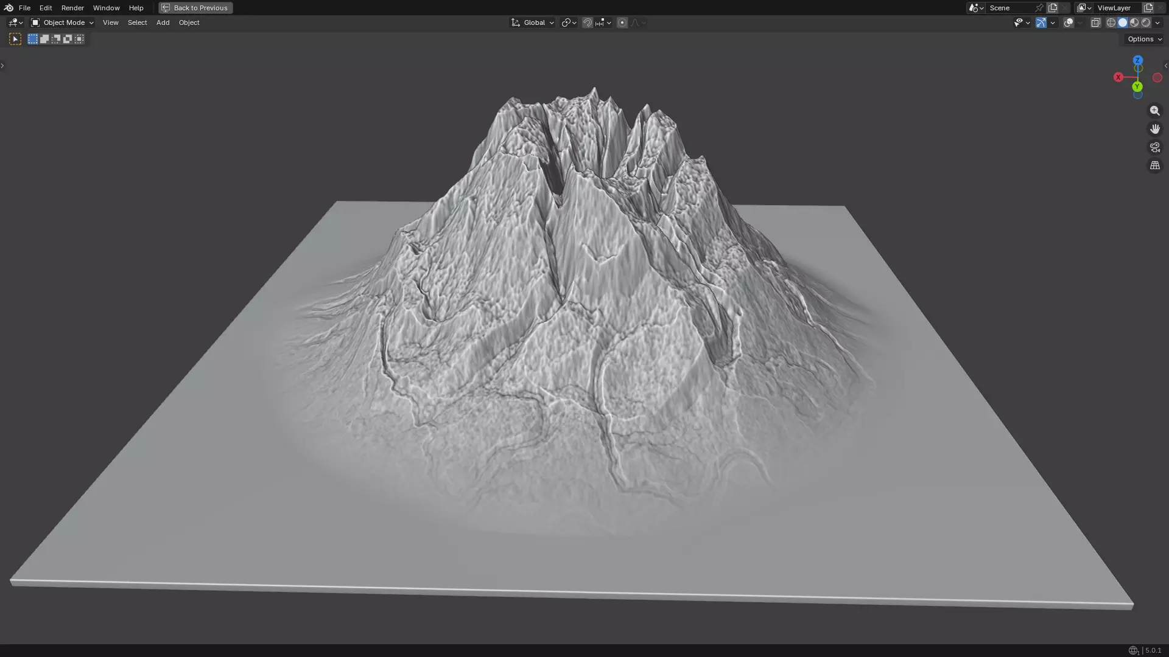Click the pan view hand icon
Screen dimensions: 1169x657
1154,129
